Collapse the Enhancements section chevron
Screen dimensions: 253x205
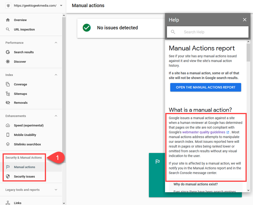pyautogui.click(x=56, y=116)
